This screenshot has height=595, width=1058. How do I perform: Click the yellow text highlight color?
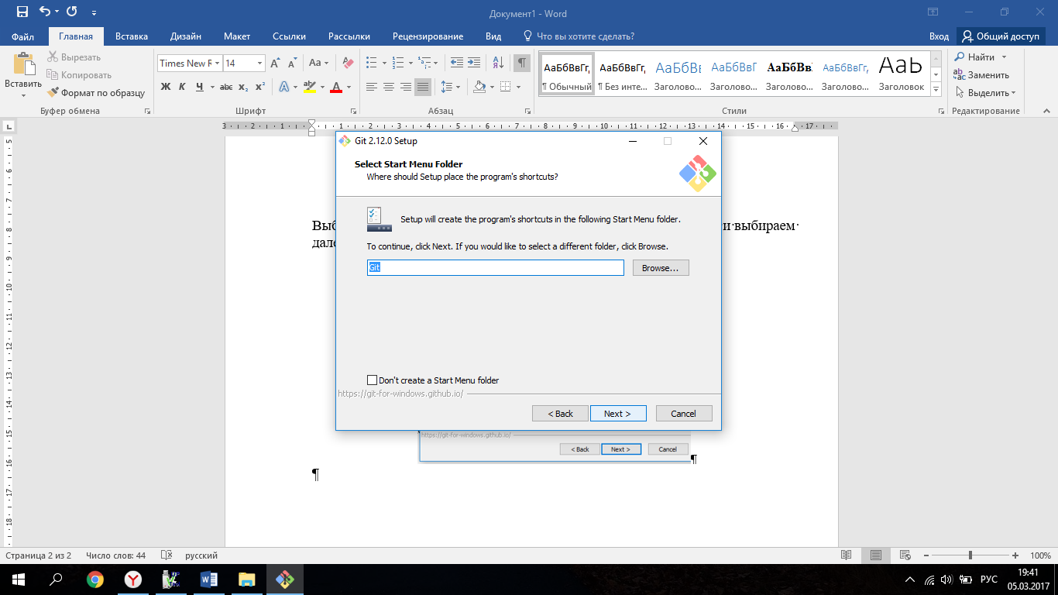pos(309,87)
